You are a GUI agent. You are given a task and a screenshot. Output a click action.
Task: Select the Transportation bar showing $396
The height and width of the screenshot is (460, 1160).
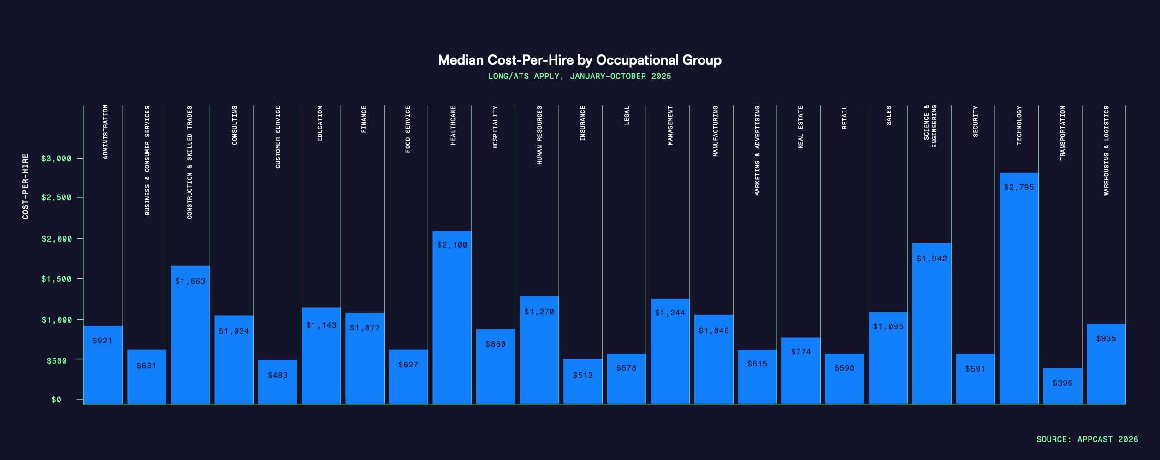click(x=1062, y=386)
